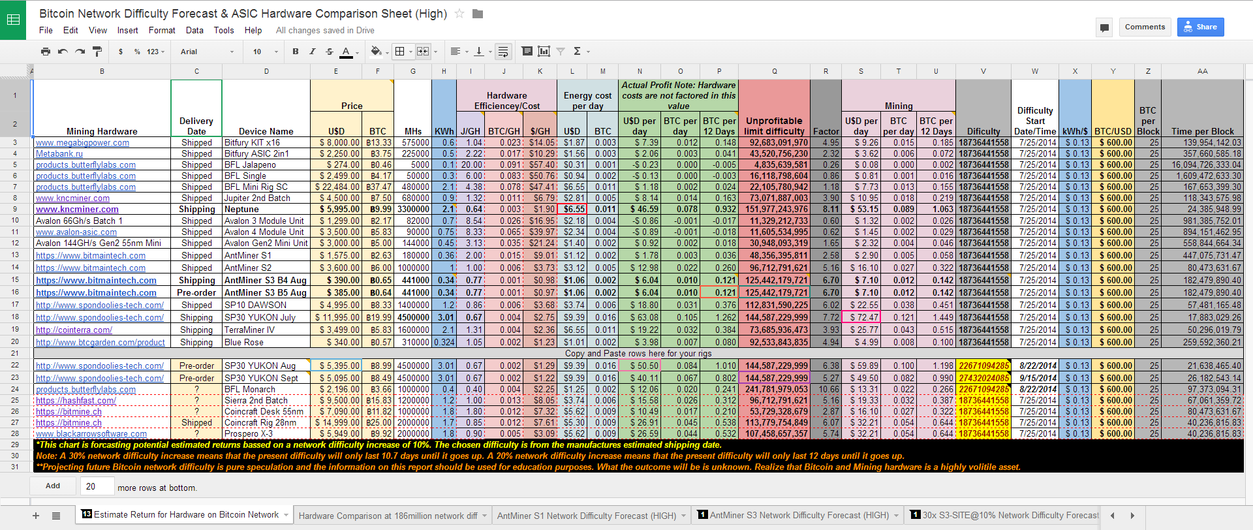Open the Edit menu
The width and height of the screenshot is (1253, 530).
(70, 31)
